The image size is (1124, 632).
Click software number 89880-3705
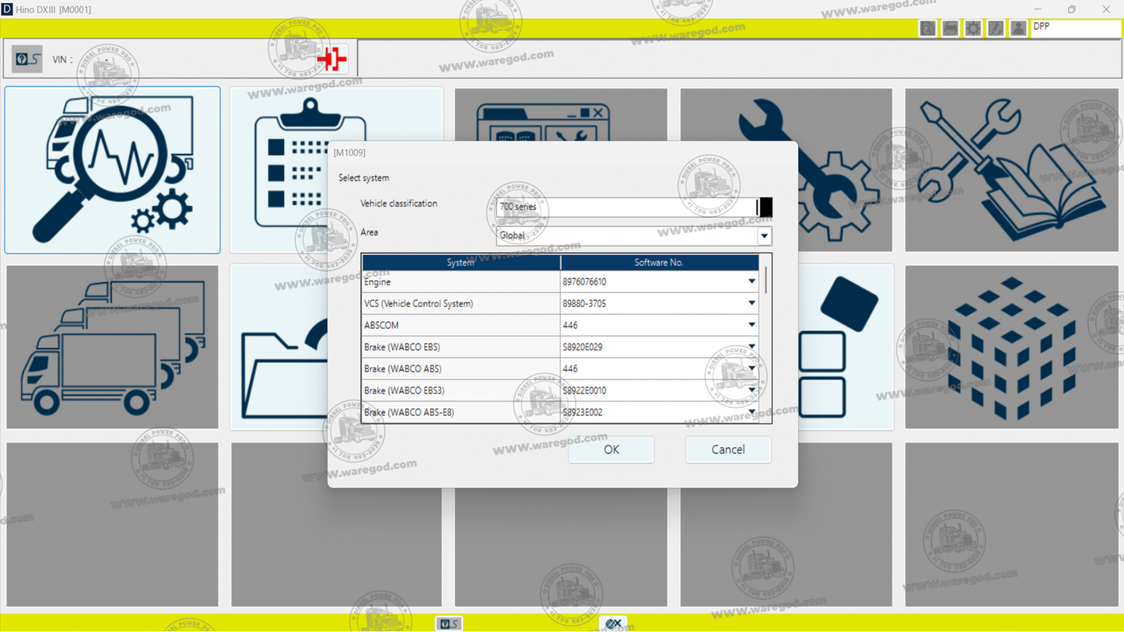pyautogui.click(x=584, y=303)
